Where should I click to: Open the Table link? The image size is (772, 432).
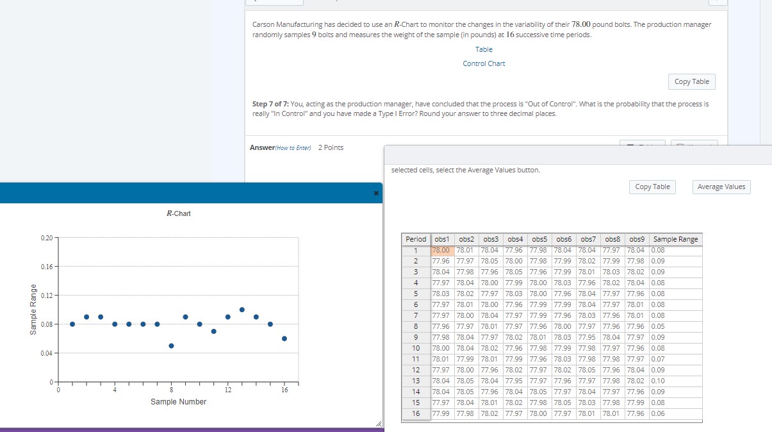[x=484, y=49]
